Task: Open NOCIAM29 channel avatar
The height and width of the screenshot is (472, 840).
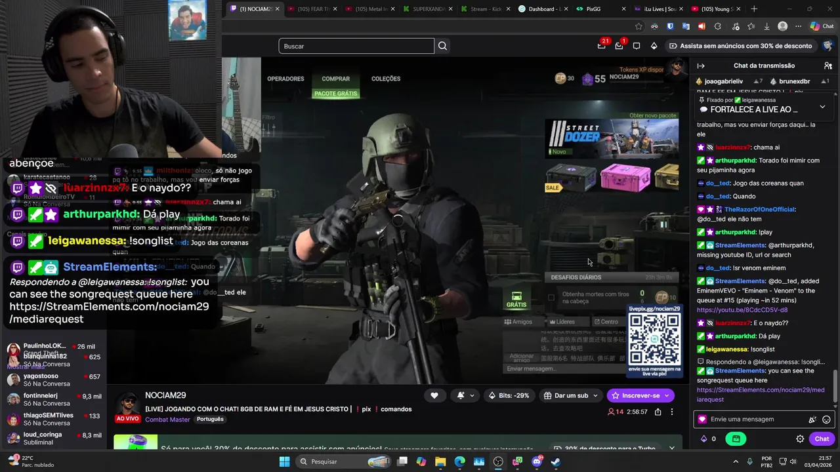Action: (x=128, y=403)
